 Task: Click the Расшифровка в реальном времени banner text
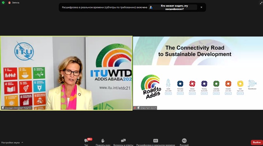pyautogui.click(x=104, y=7)
